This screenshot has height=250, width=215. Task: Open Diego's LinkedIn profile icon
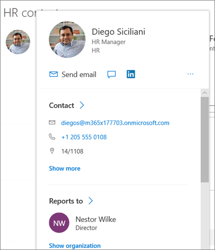(131, 74)
